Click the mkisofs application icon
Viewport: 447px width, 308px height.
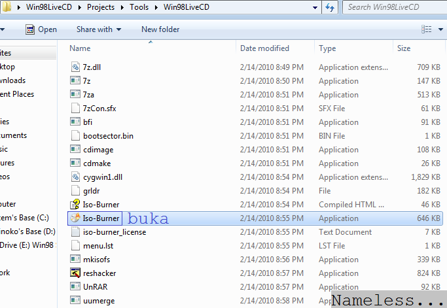click(x=75, y=259)
